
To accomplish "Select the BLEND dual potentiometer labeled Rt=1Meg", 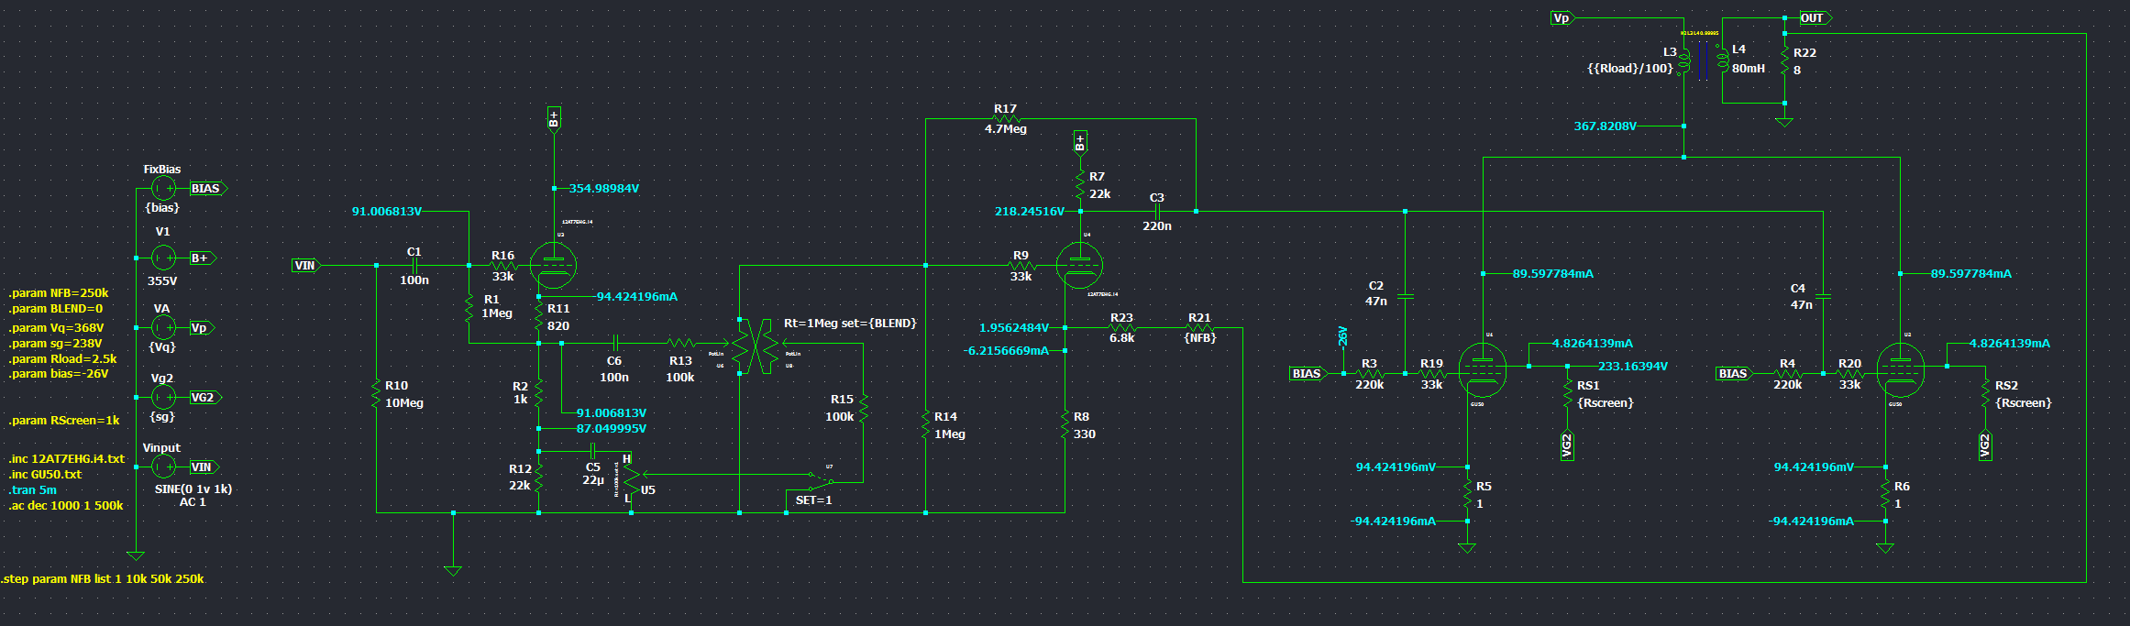I will point(757,346).
